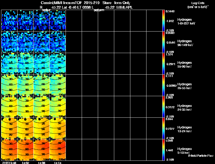The height and width of the screenshot is (164, 215).
Task: Select the 14:14 time label
Action: pyautogui.click(x=58, y=162)
